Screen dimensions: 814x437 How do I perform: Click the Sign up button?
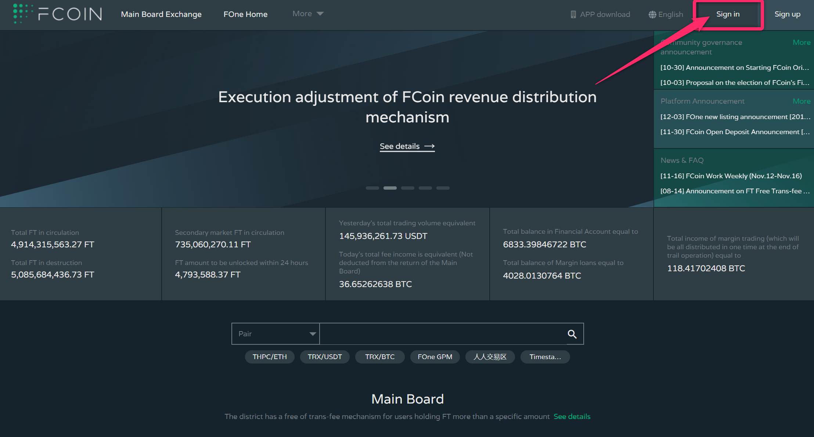[787, 14]
